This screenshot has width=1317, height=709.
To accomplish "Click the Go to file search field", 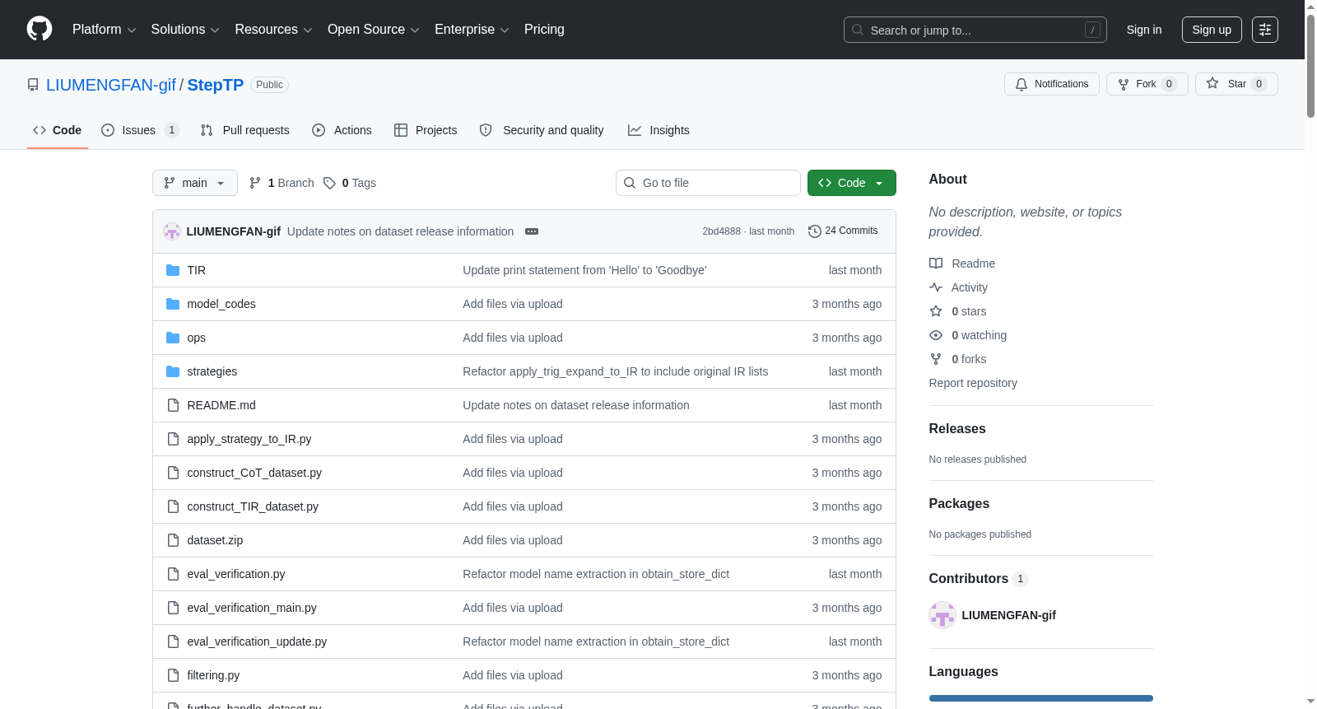I will (708, 183).
